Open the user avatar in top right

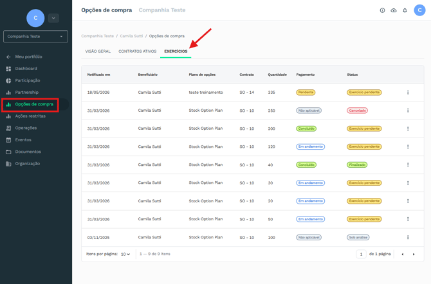(419, 10)
